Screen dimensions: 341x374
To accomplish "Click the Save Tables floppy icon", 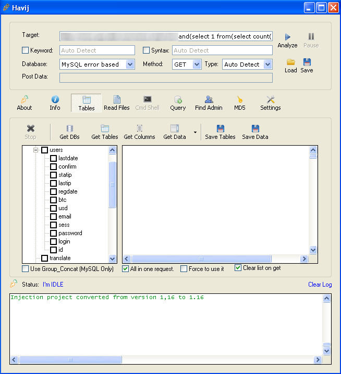I will click(220, 128).
